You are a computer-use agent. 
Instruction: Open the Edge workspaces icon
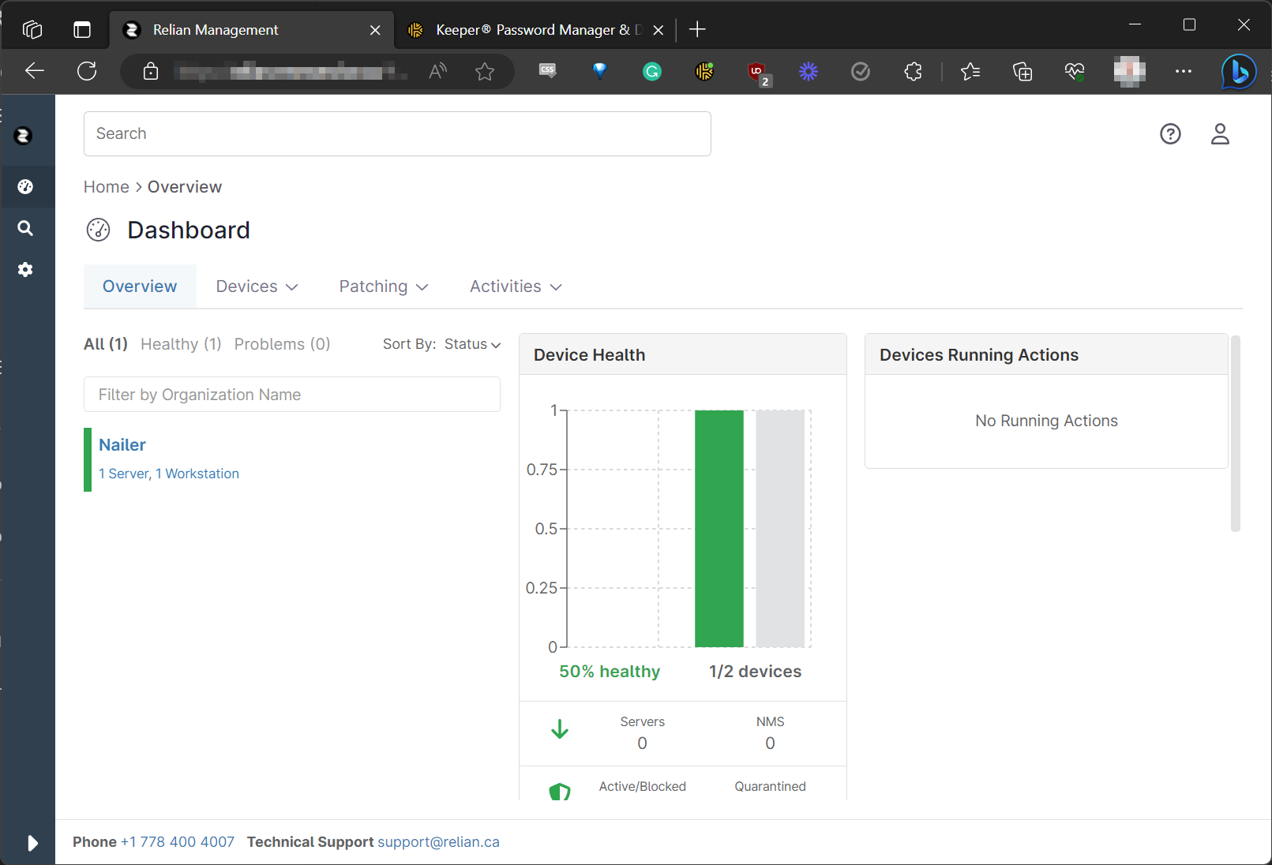click(x=32, y=30)
